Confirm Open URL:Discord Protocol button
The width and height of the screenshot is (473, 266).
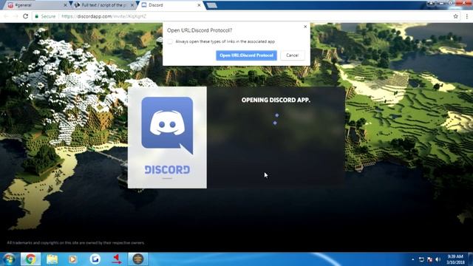[246, 55]
